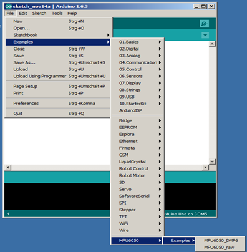Expand the WiFi library examples
The width and height of the screenshot is (247, 252).
point(137,223)
